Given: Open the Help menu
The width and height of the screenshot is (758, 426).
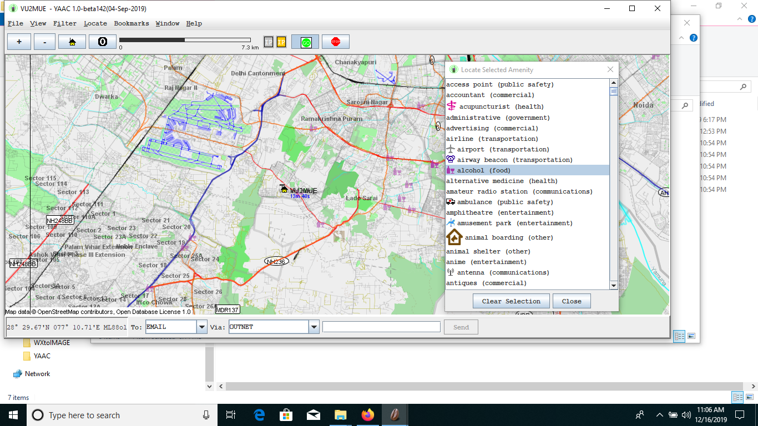Looking at the screenshot, I should coord(194,23).
